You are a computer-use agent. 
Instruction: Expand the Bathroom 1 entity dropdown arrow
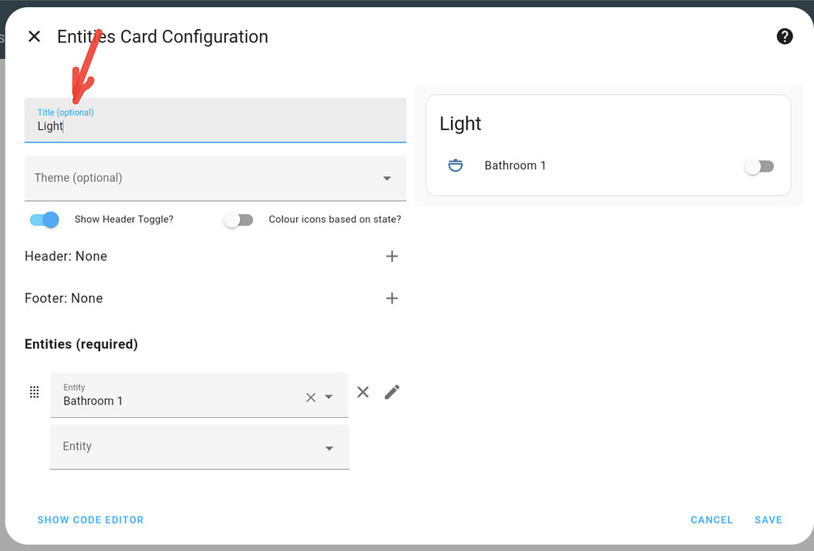click(329, 398)
